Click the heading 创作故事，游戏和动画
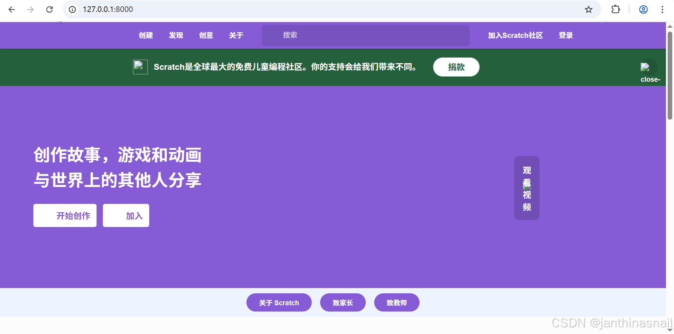 tap(117, 155)
